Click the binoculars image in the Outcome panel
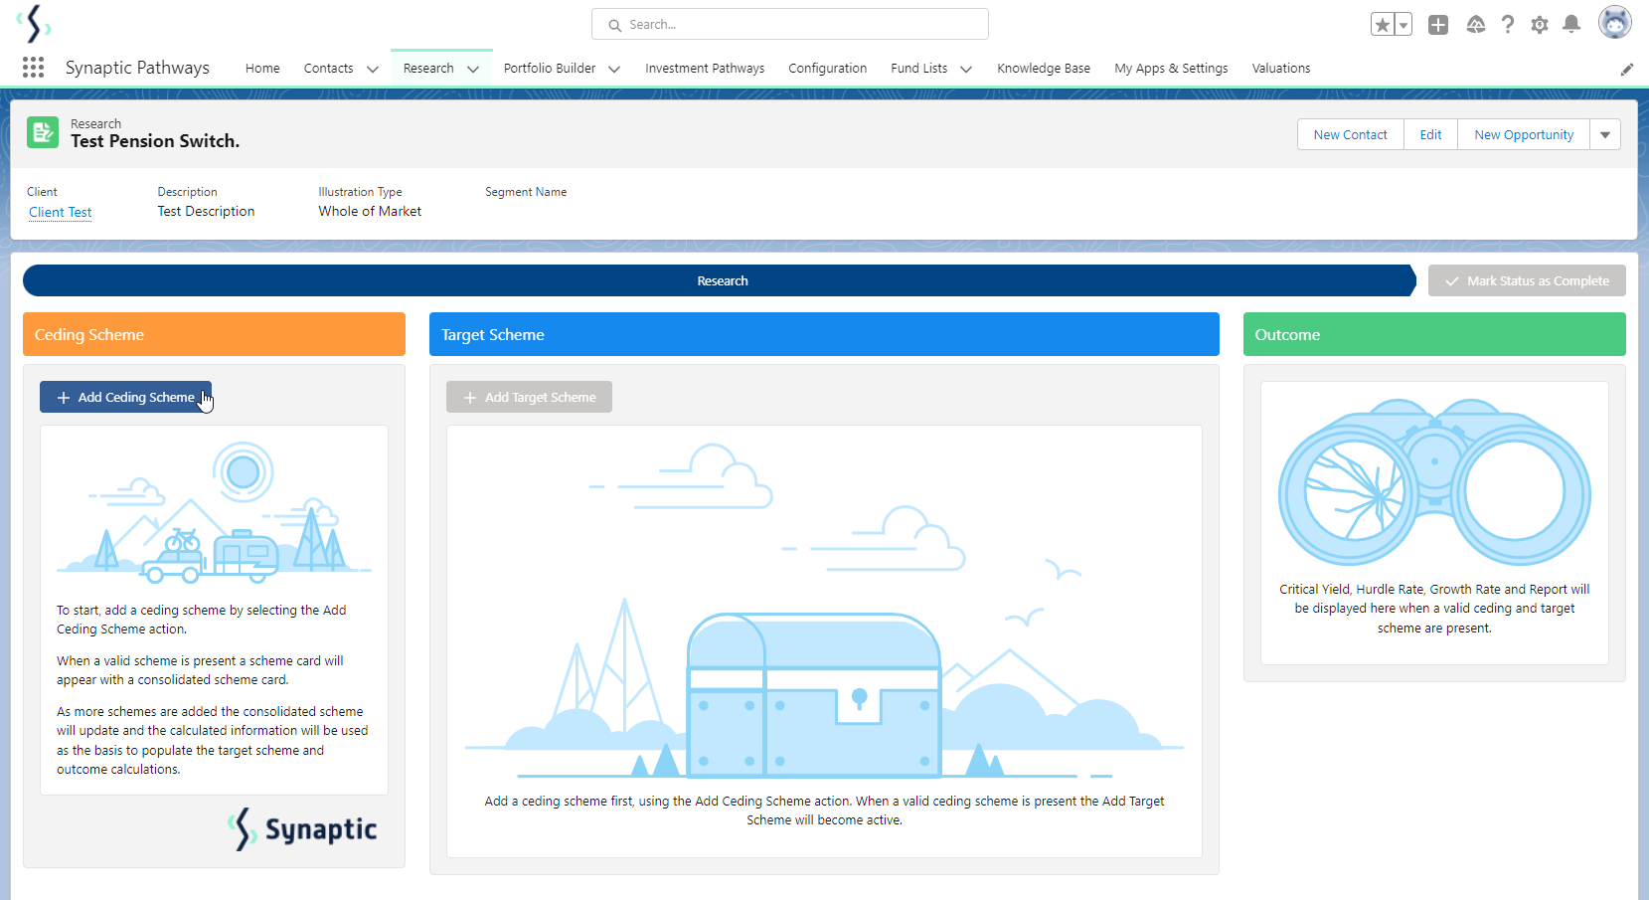Screen dimensions: 1649x900 point(1434,481)
